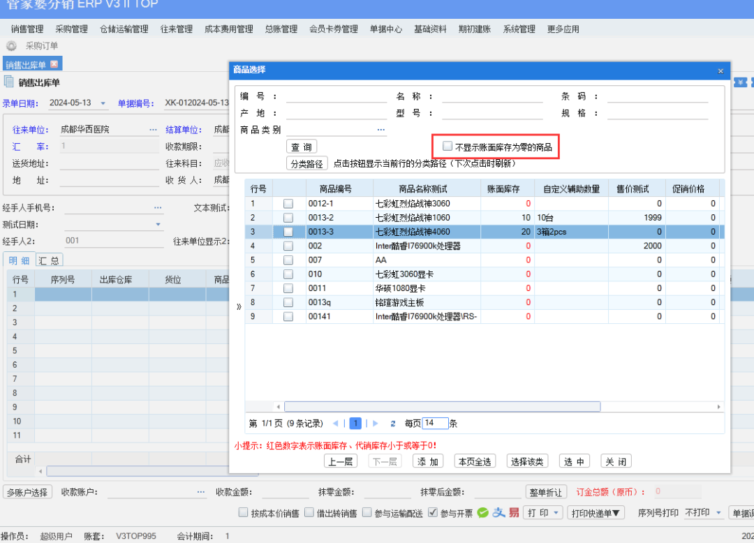
Task: Open 总账管理 menu
Action: coord(281,29)
